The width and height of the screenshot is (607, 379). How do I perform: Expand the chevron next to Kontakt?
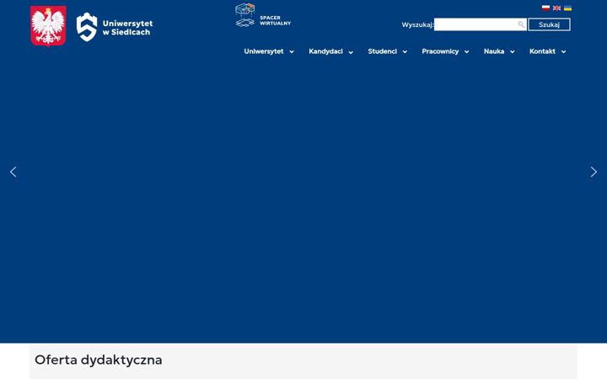[x=563, y=52]
